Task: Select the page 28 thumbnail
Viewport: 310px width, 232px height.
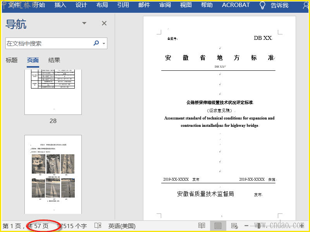Action: pos(53,92)
